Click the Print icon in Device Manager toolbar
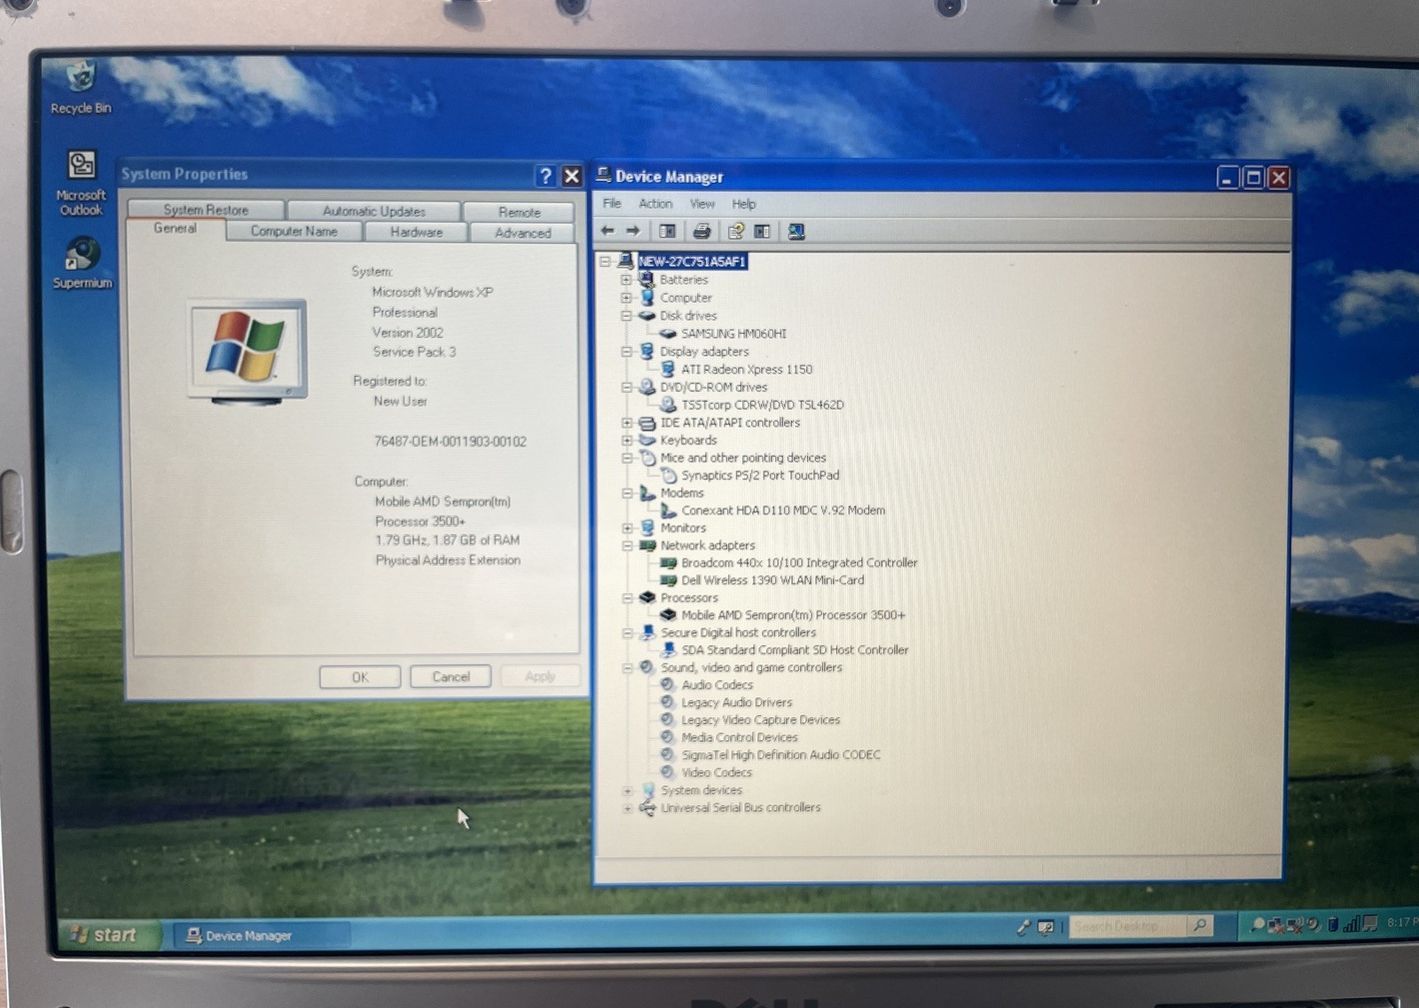 tap(702, 232)
